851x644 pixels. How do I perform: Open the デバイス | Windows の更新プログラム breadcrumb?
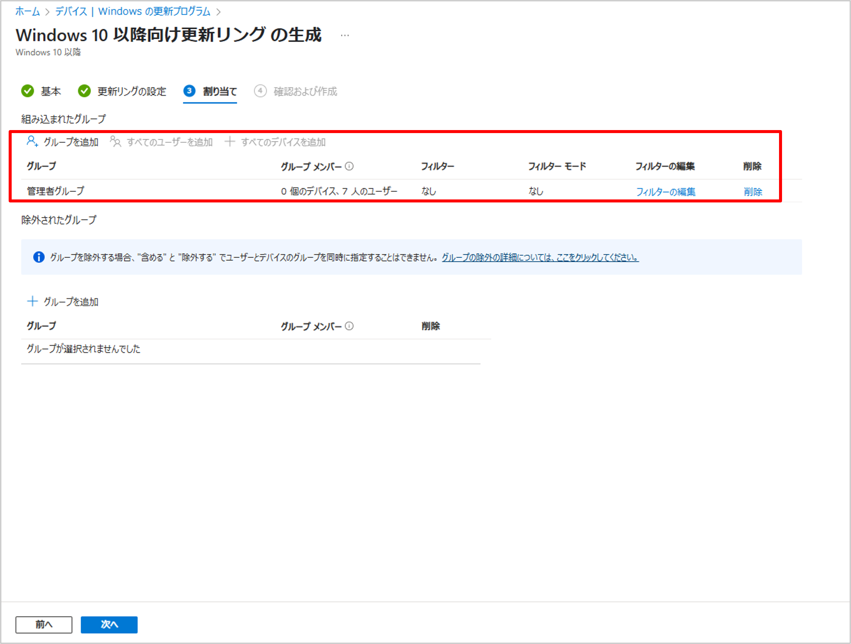(x=133, y=12)
